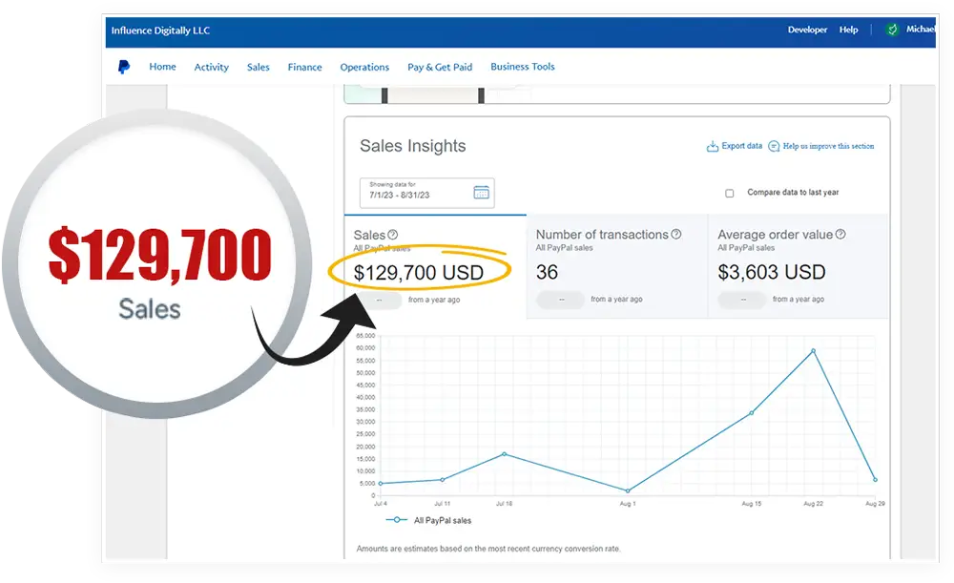Click the Sales Insights heading
Image resolution: width=954 pixels, height=583 pixels.
(x=412, y=146)
